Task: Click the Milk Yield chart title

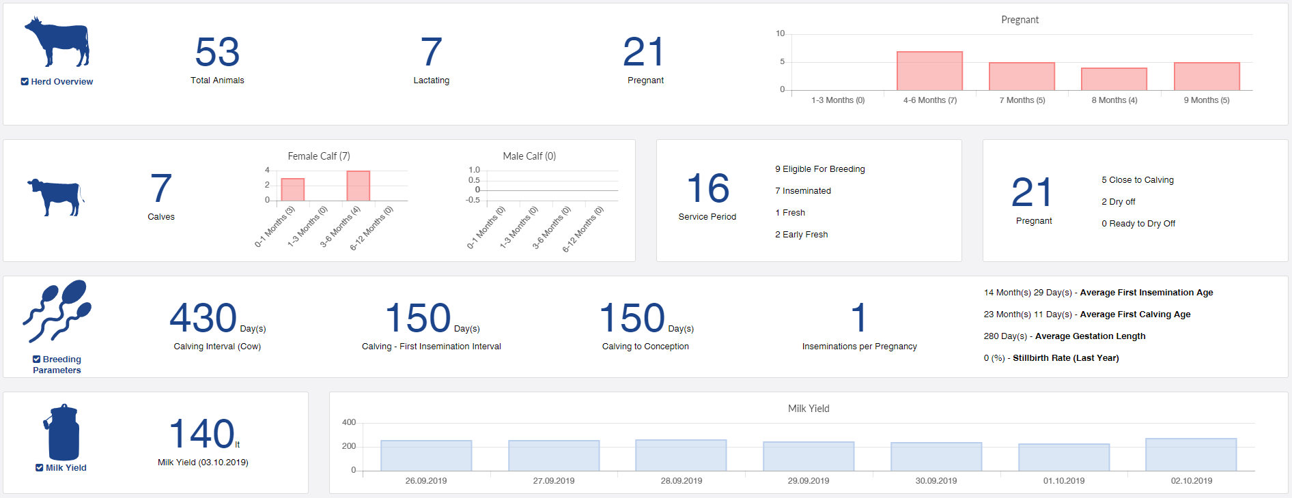Action: (x=809, y=409)
